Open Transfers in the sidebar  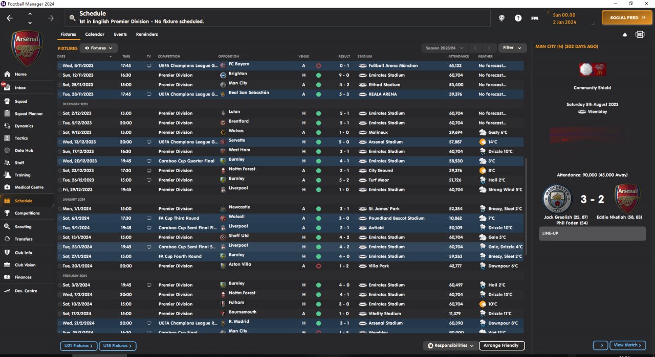click(x=24, y=239)
